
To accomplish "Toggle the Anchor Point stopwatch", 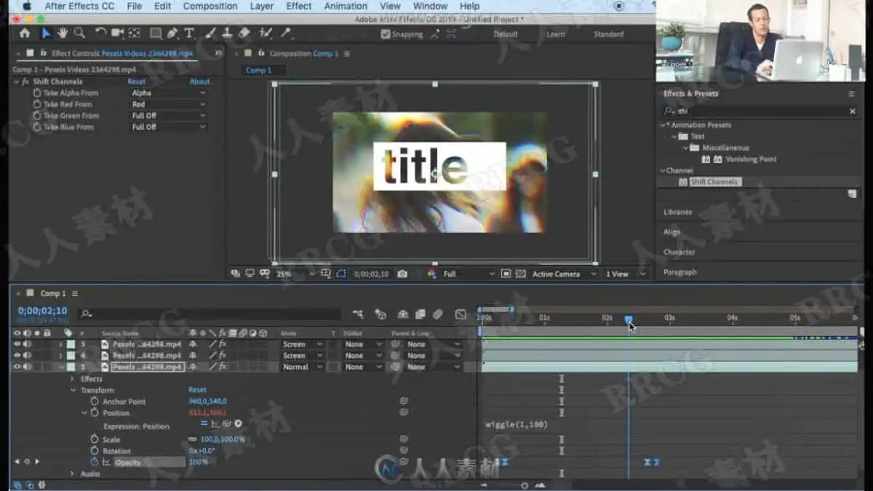I will 95,402.
